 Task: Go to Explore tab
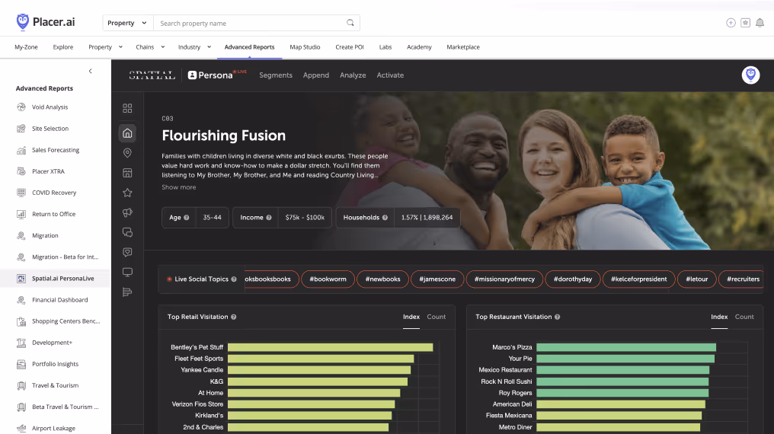[x=63, y=47]
